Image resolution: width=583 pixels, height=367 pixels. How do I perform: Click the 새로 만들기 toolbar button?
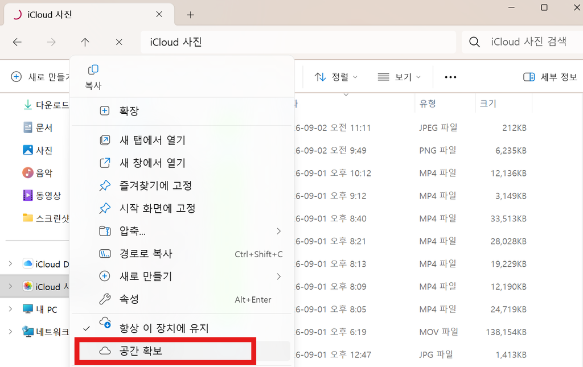(40, 77)
